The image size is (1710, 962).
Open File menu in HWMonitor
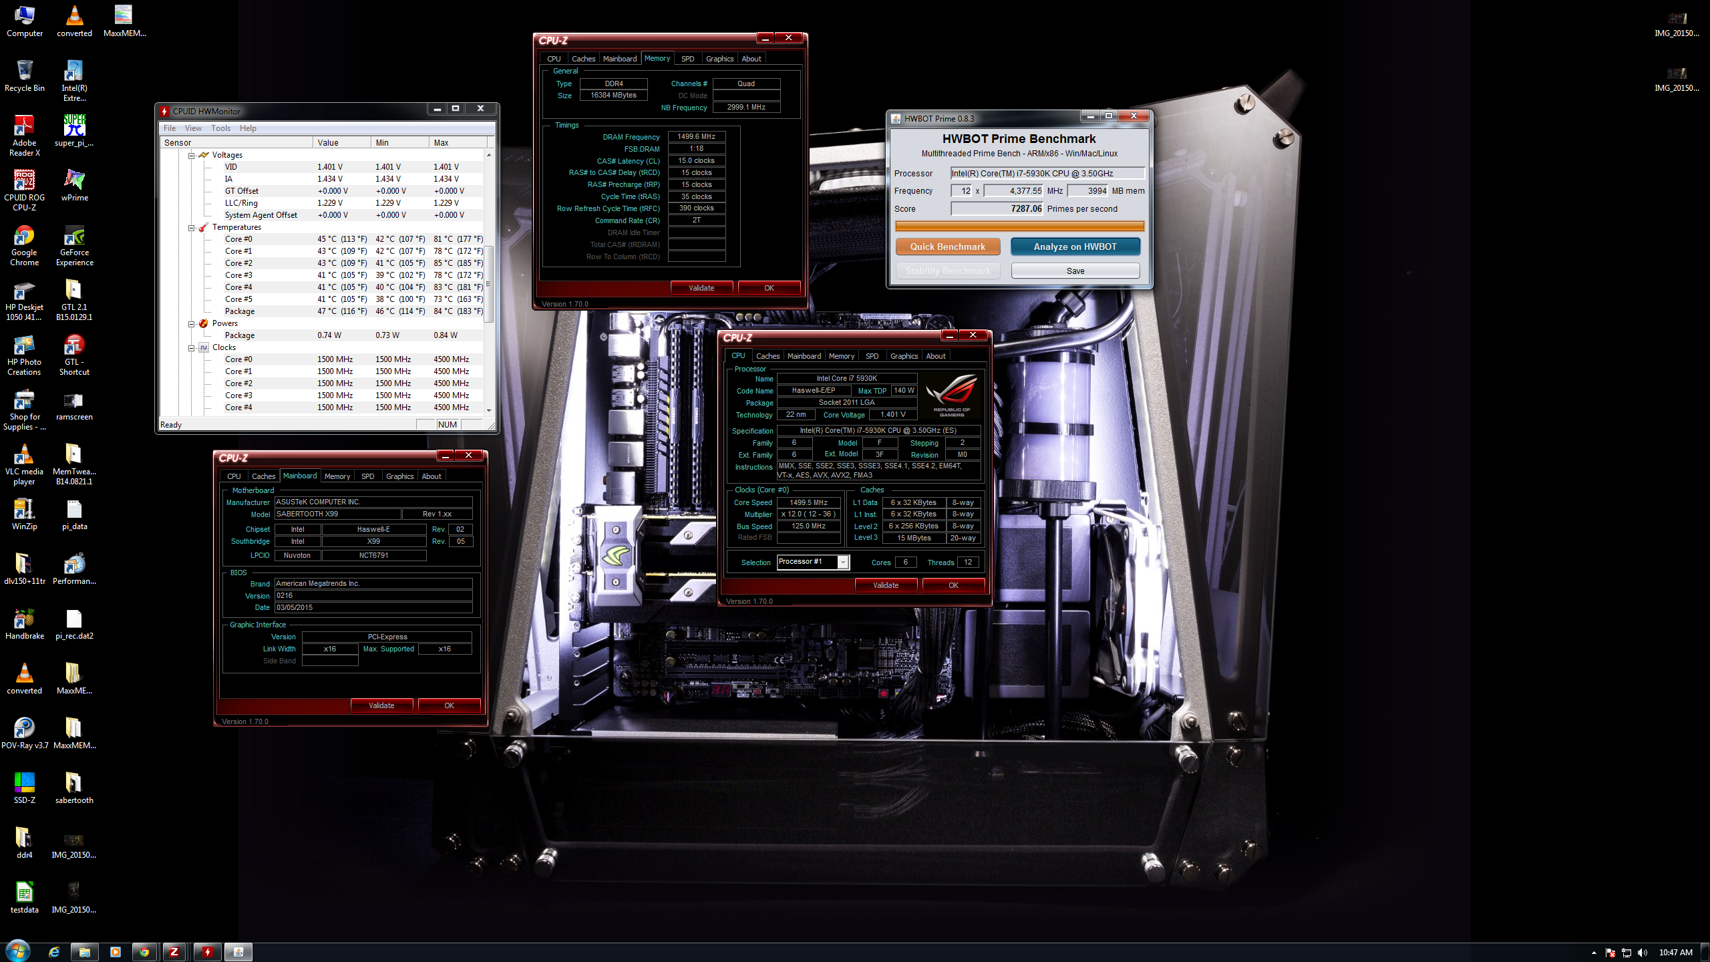coord(170,128)
